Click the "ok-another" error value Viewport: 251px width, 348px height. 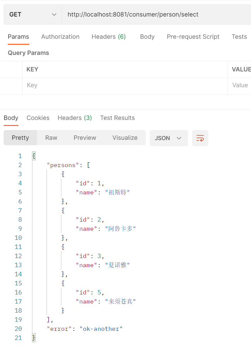click(101, 329)
